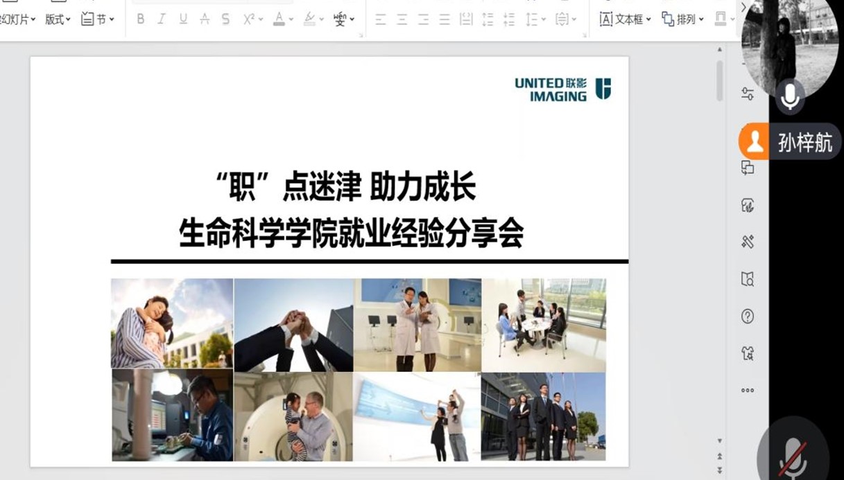Open the 排列 arrange menu
844x480 pixels.
tap(682, 19)
